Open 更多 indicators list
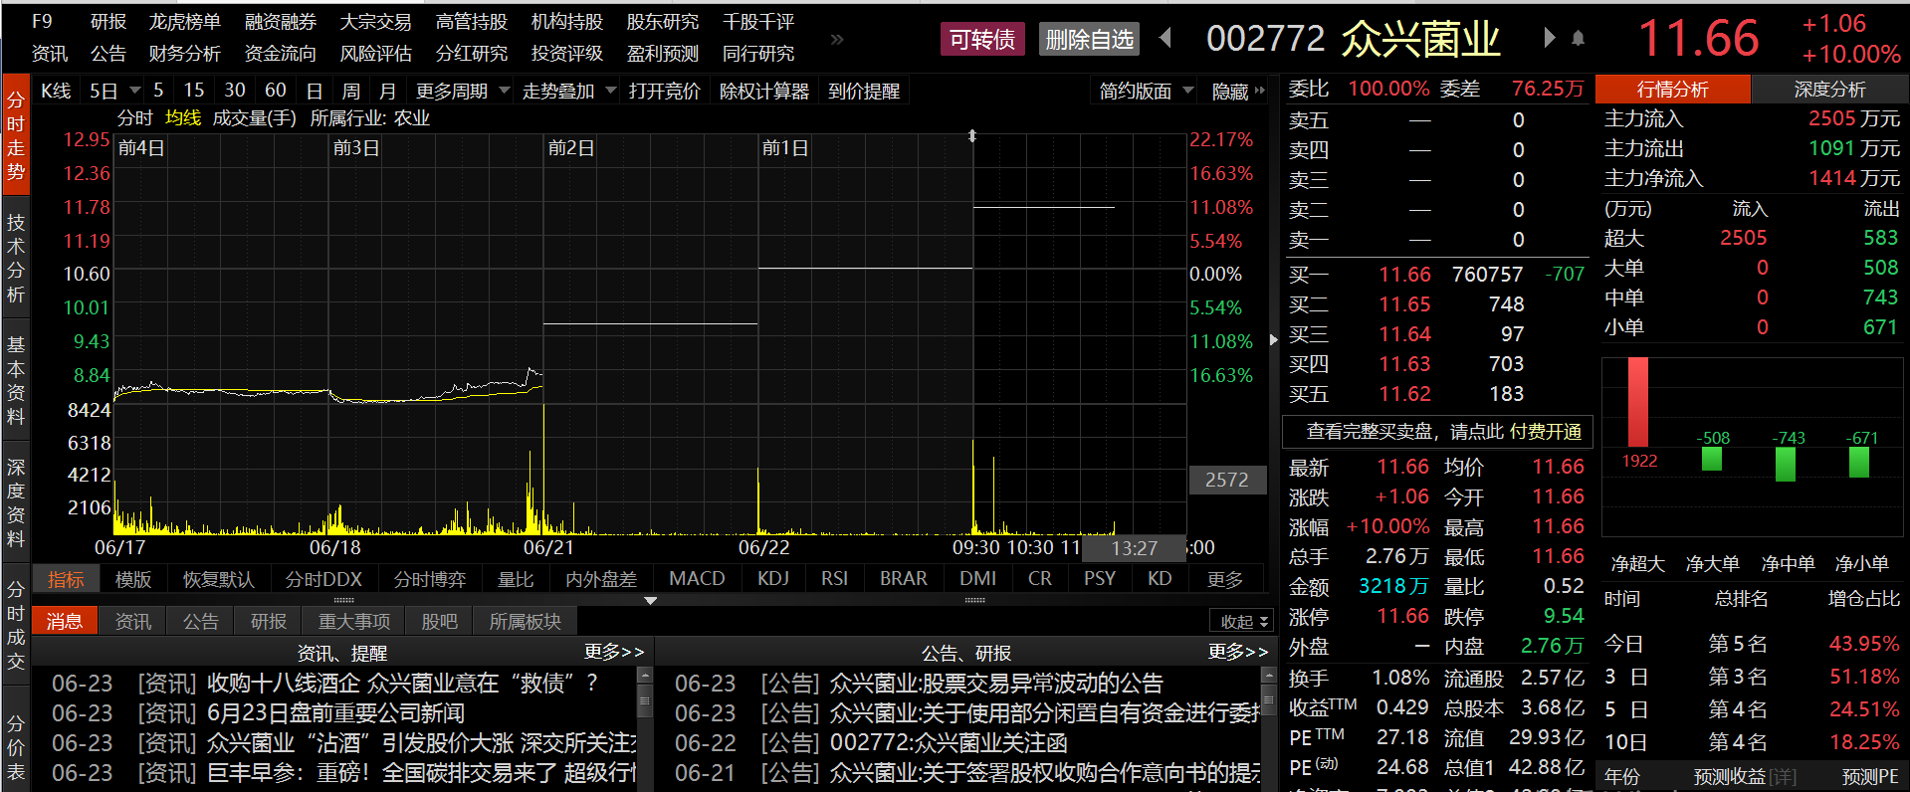The image size is (1910, 792). pos(1224,578)
